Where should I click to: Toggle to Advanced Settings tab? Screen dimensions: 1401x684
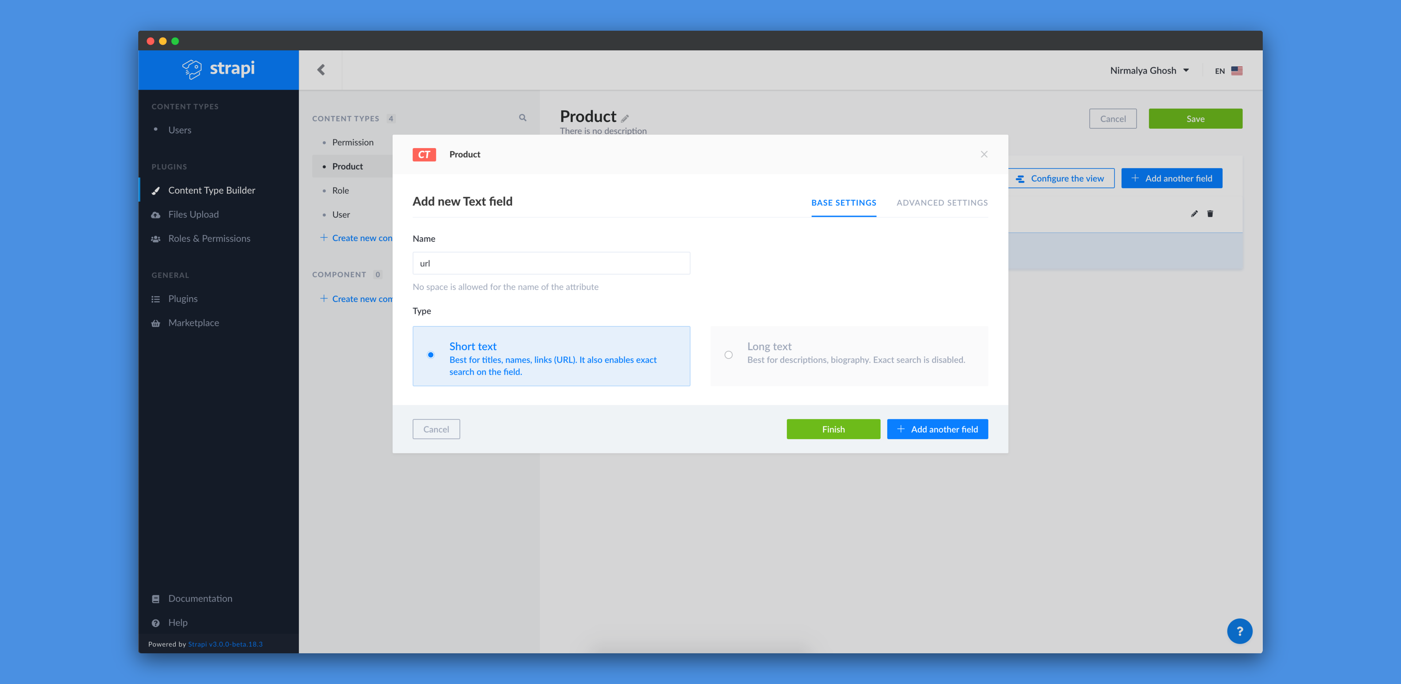pos(942,202)
